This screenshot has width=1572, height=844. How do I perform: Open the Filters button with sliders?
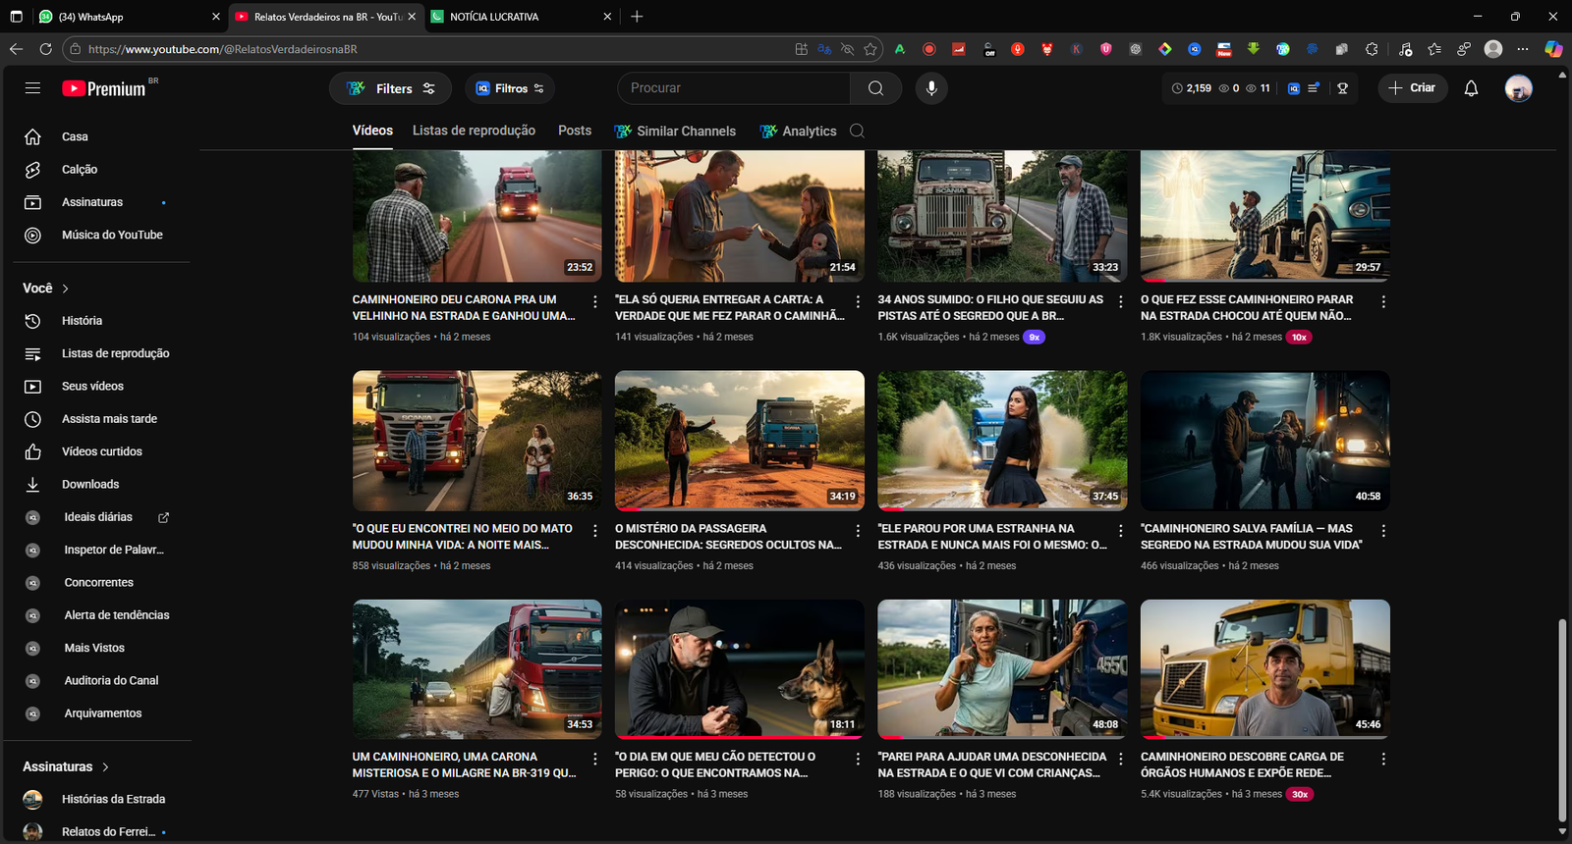pyautogui.click(x=391, y=88)
